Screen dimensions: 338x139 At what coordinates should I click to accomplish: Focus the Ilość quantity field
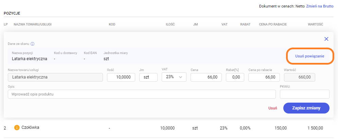click(x=121, y=77)
